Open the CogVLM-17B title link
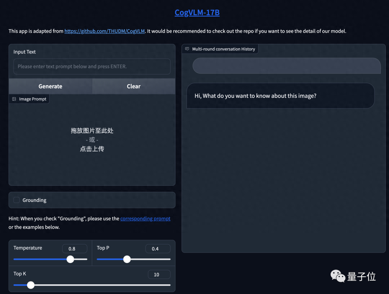 pos(197,13)
